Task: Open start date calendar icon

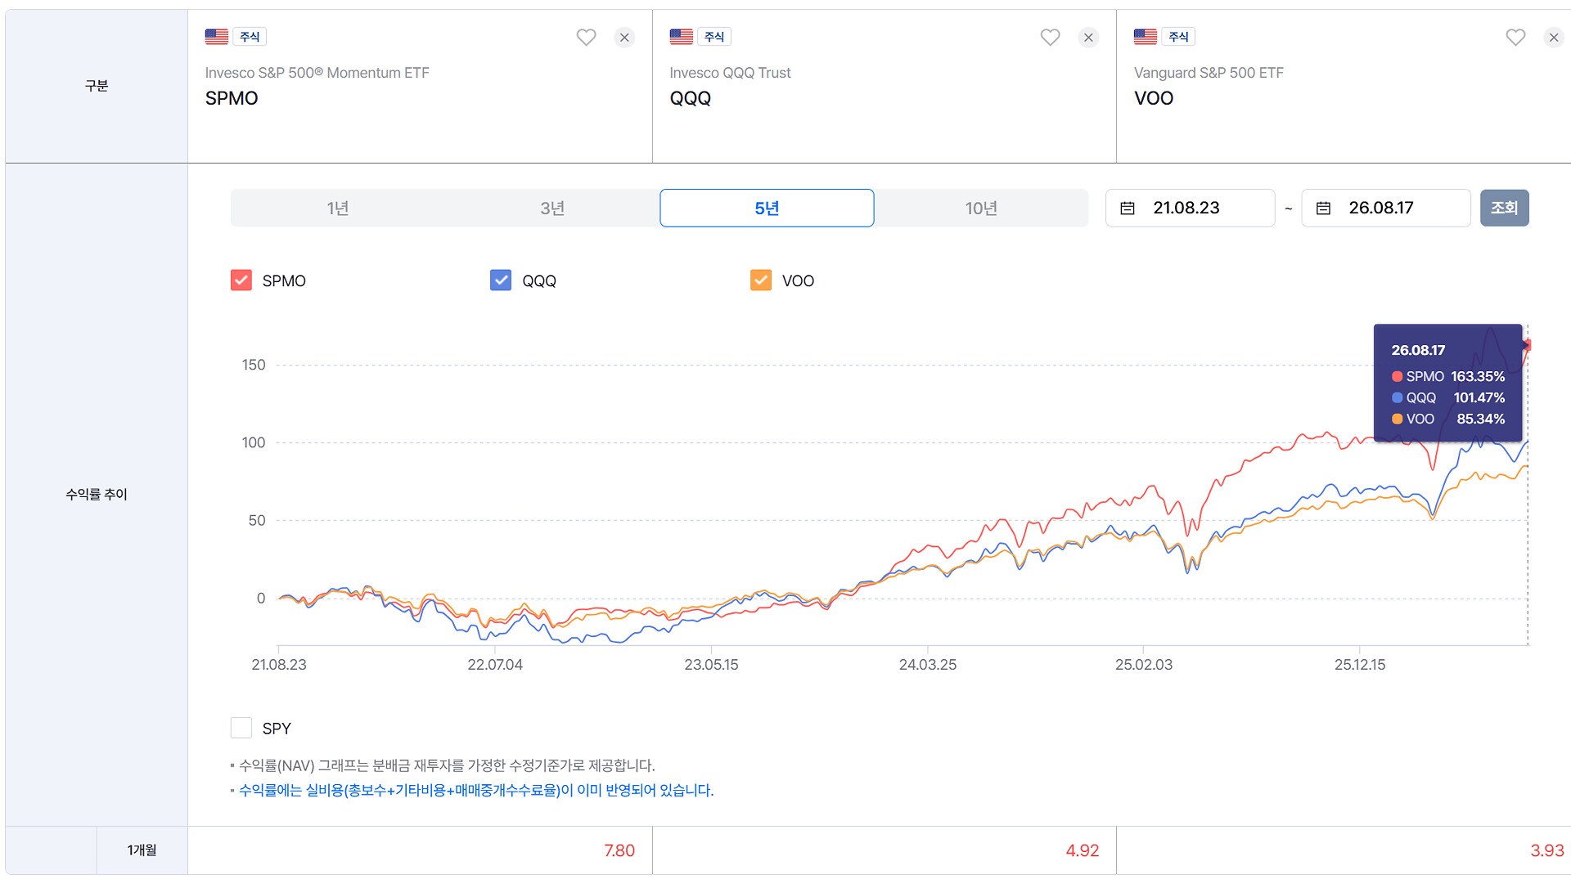Action: tap(1128, 209)
